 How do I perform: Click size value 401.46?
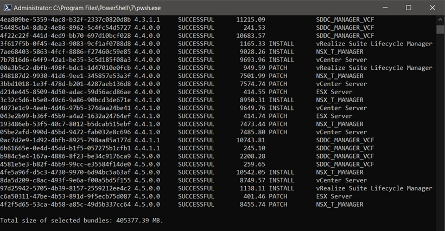pos(255,196)
